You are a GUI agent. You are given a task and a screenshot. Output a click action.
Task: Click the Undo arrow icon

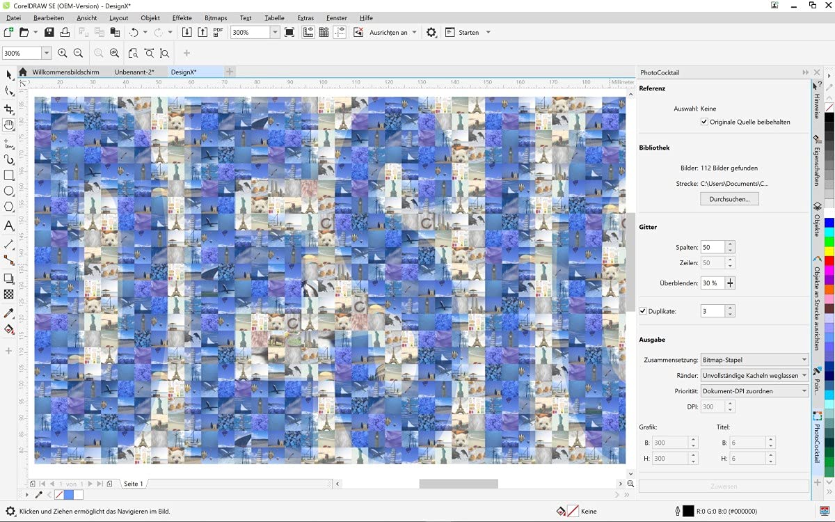(134, 32)
